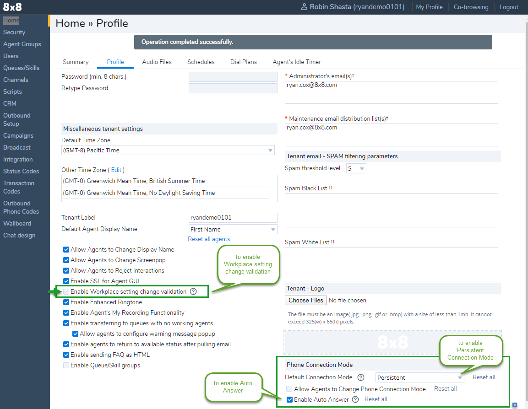Open help icon next to Enable Auto Answer
This screenshot has width=528, height=409.
pos(355,399)
